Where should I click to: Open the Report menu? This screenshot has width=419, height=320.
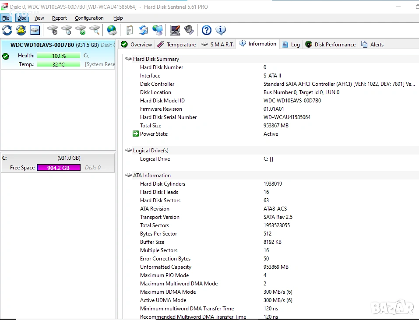coord(59,18)
